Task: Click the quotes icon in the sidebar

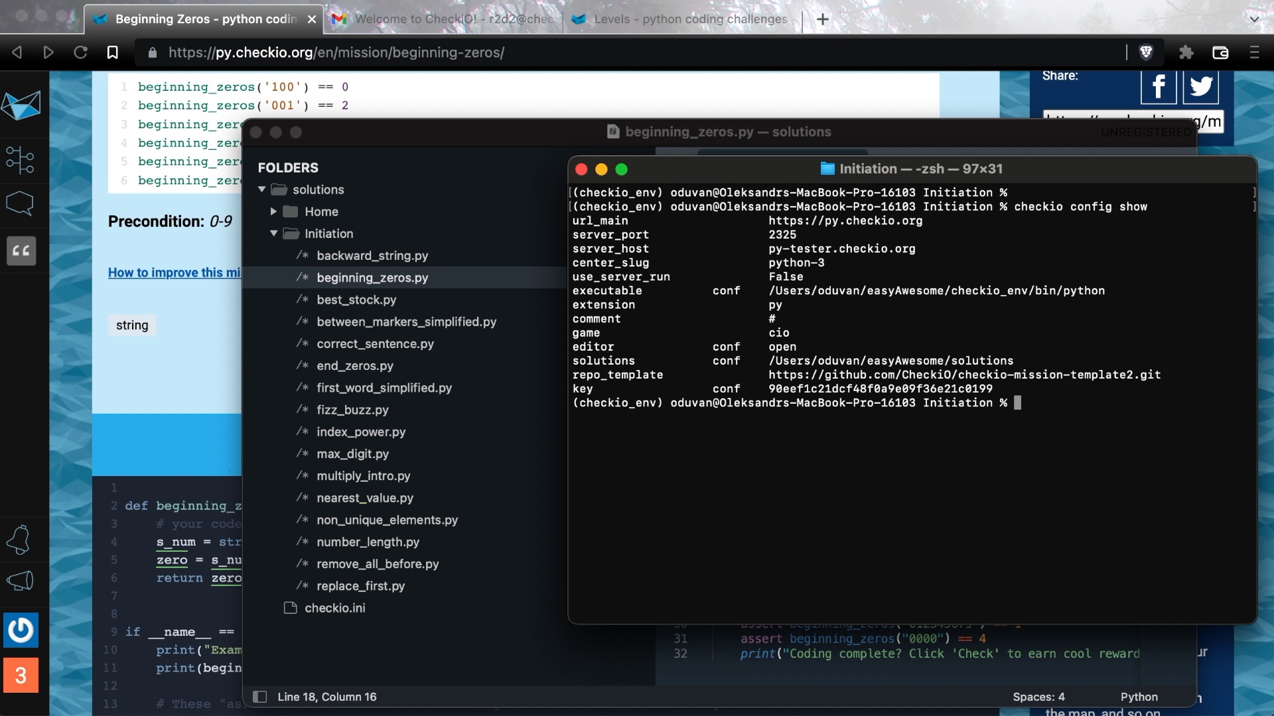Action: coord(21,251)
